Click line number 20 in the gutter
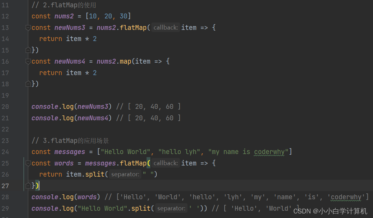This screenshot has width=373, height=218. (5, 107)
